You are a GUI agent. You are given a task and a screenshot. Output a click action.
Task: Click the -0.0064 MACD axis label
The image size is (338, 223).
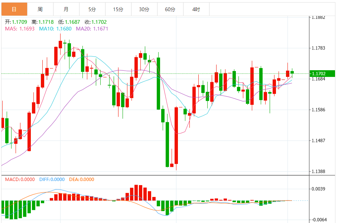[319, 220]
